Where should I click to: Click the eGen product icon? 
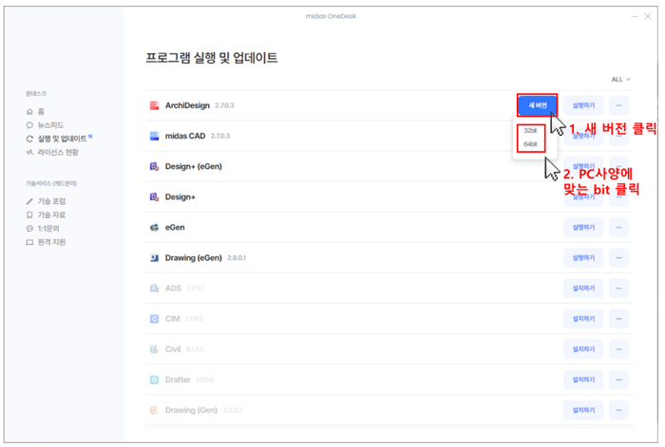tap(154, 228)
